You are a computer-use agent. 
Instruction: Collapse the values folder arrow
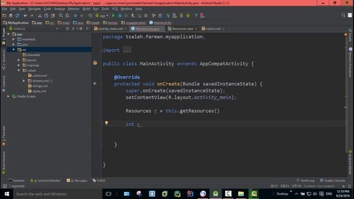pyautogui.click(x=19, y=70)
